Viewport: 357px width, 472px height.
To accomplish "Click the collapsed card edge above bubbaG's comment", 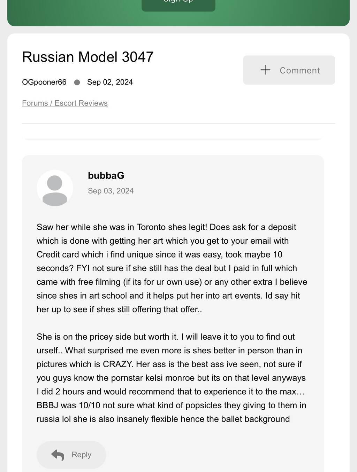I will coord(173,139).
